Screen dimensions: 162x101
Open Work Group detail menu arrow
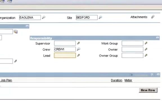pyautogui.click(x=146, y=43)
